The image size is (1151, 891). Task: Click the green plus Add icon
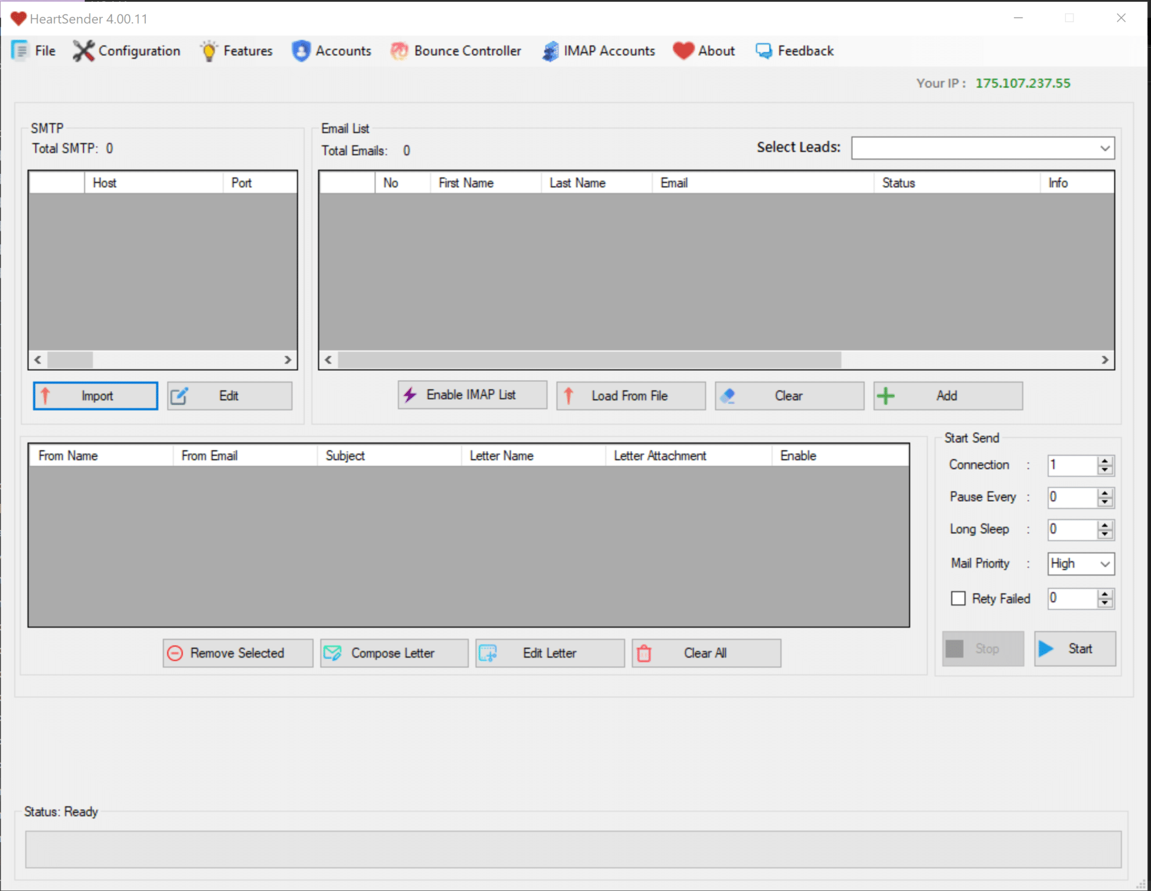coord(886,396)
